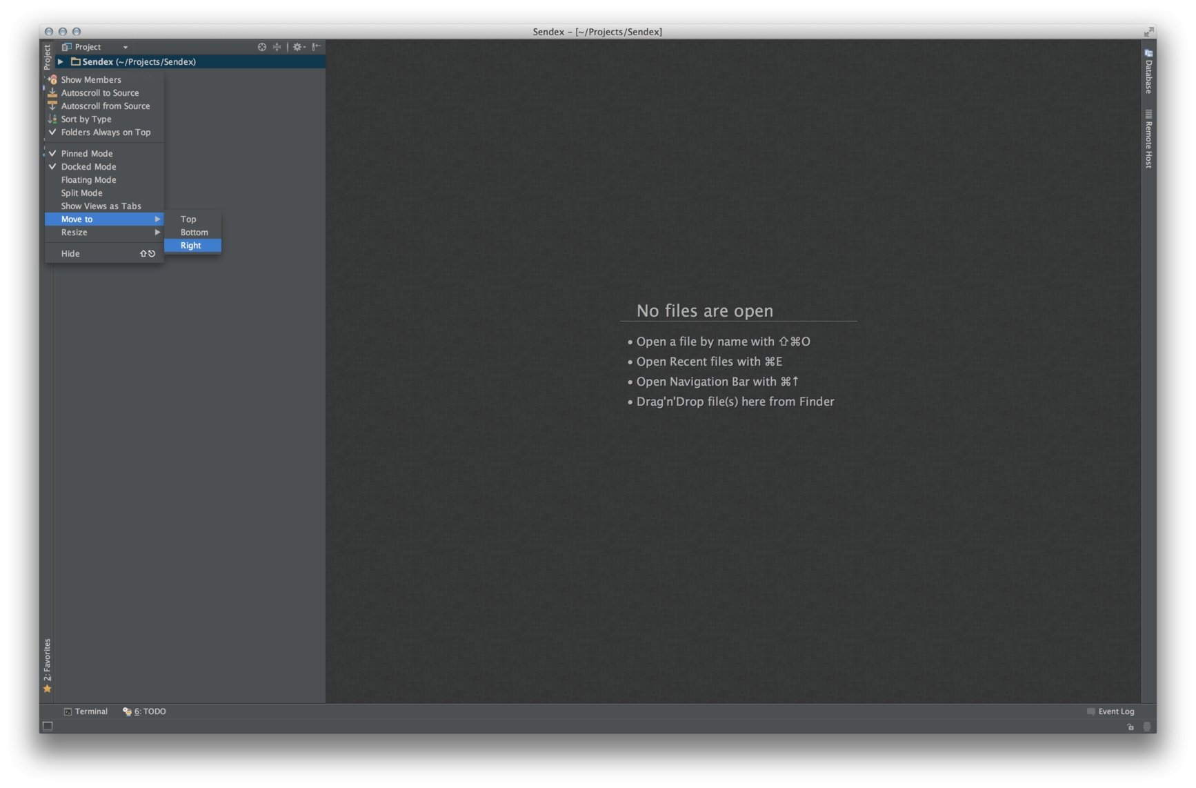Open the Terminal tool window
1196x788 pixels.
tap(86, 711)
